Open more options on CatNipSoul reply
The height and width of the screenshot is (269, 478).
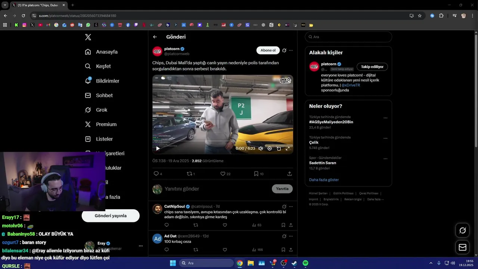pos(291,207)
